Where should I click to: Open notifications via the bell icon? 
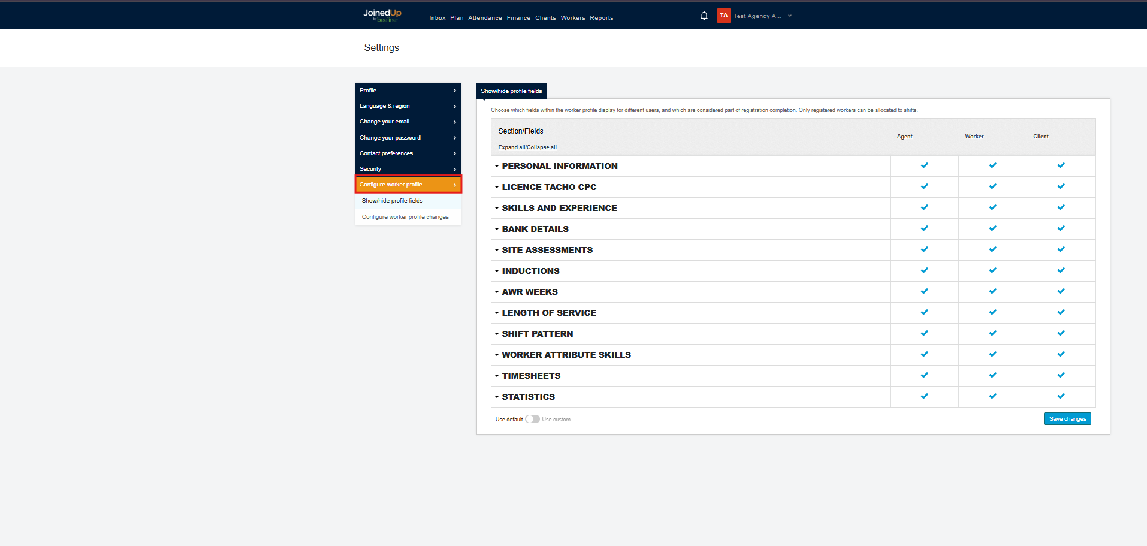(704, 16)
